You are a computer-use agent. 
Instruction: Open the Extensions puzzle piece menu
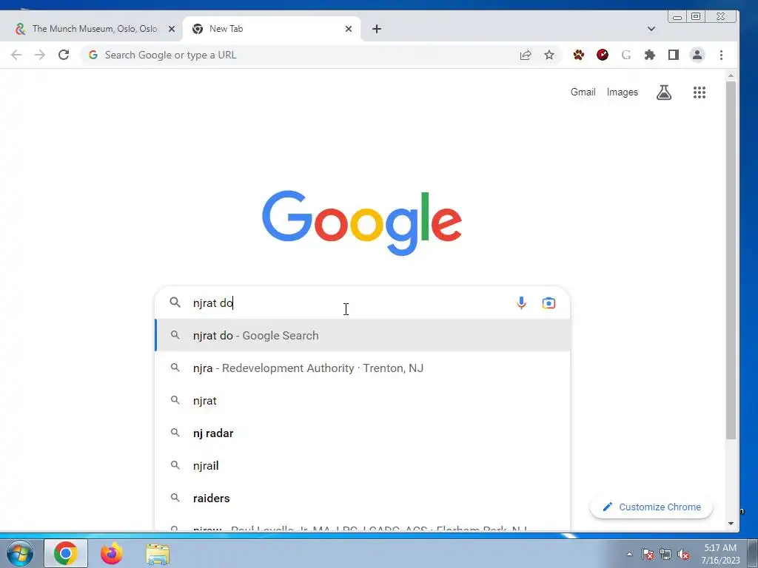click(650, 55)
